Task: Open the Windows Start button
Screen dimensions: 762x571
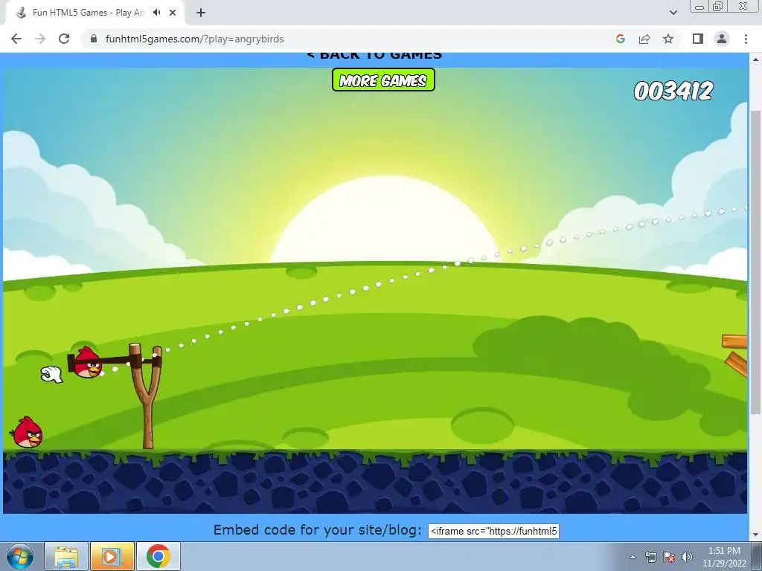Action: pos(20,556)
